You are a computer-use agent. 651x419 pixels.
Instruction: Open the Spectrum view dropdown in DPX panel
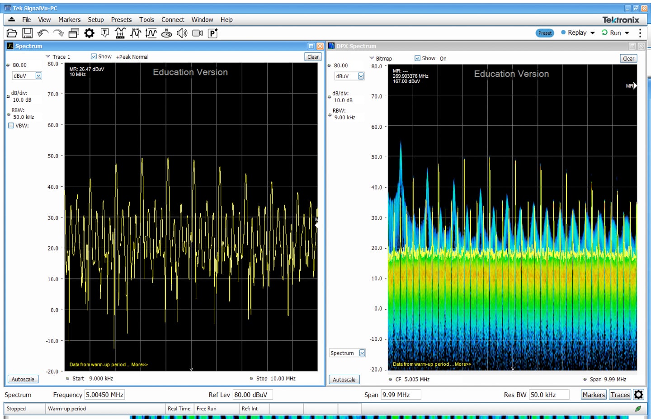(362, 353)
